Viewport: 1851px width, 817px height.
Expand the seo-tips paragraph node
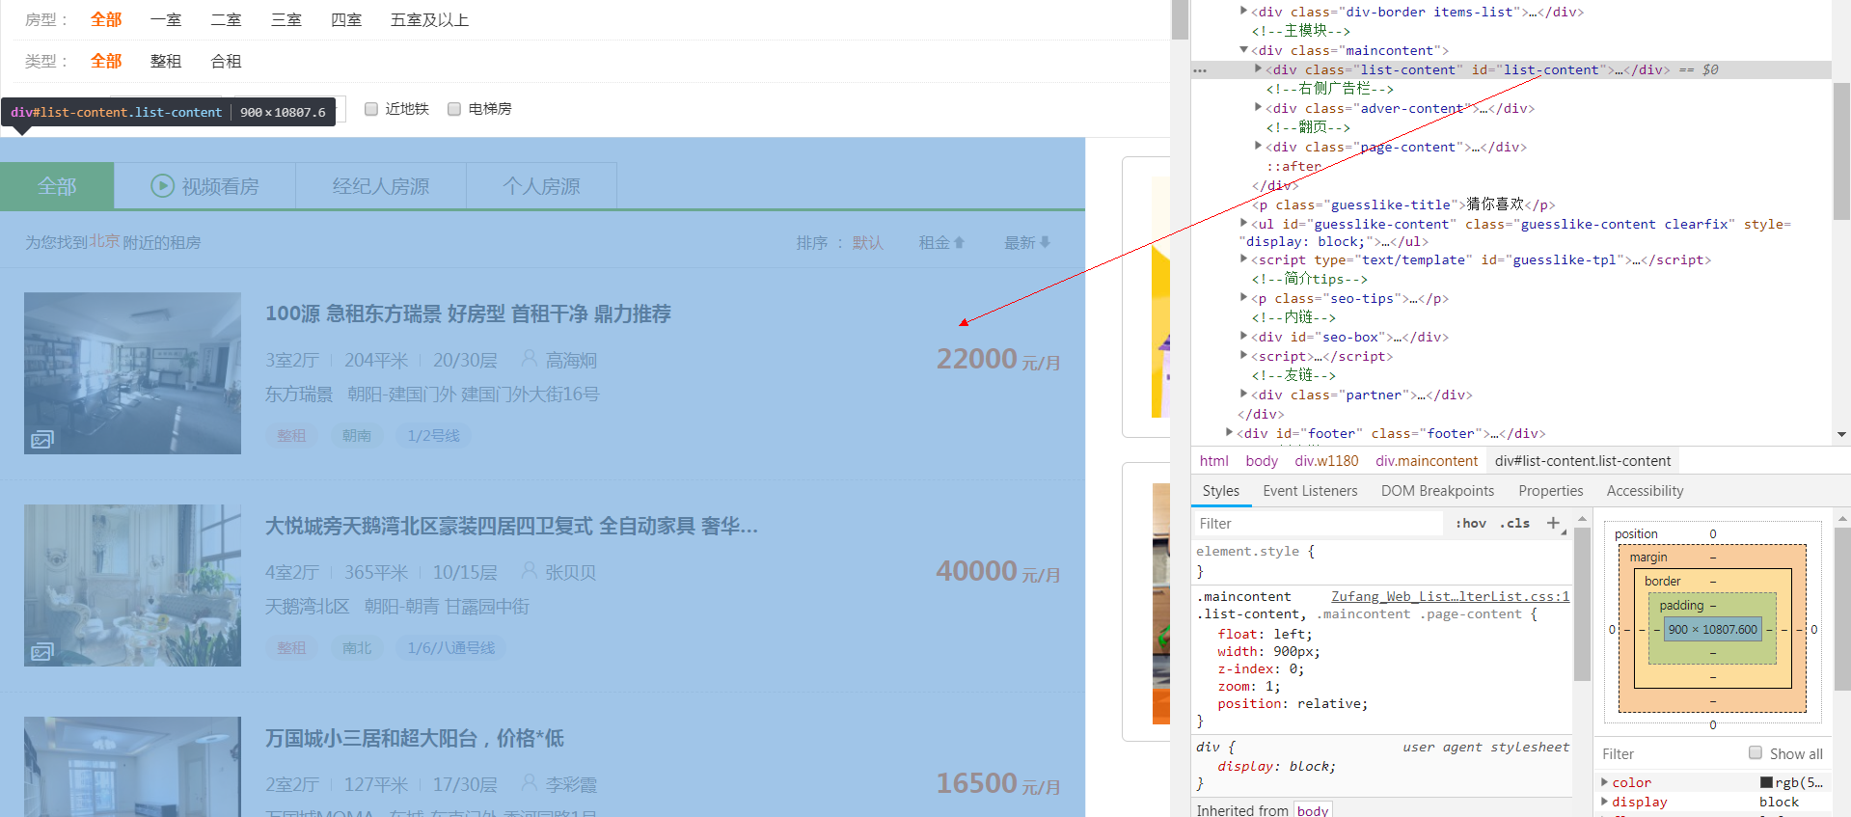click(x=1244, y=297)
